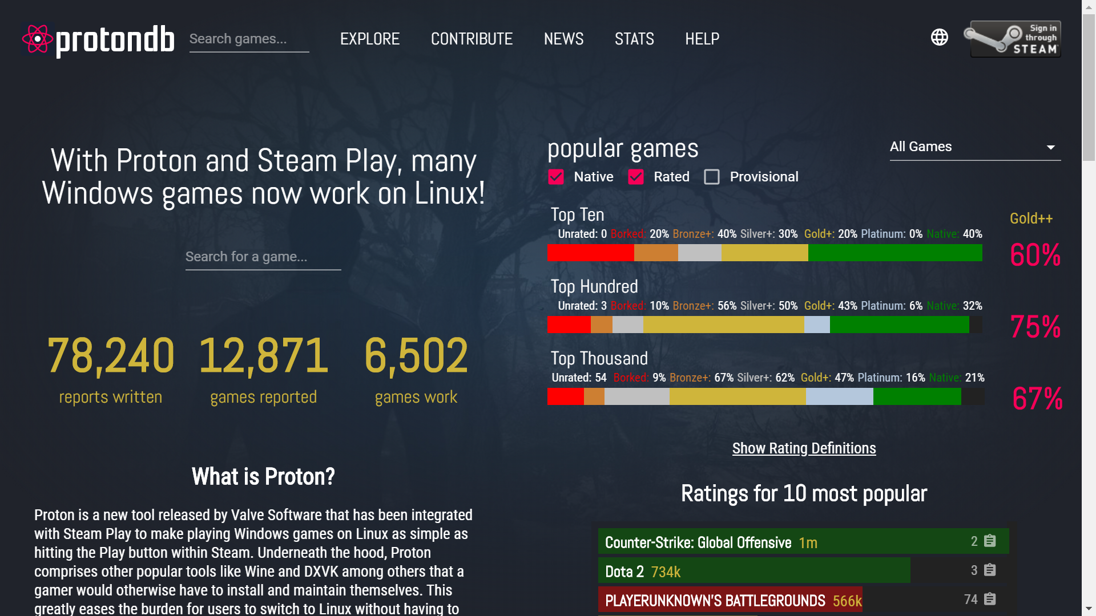
Task: Focus the header Search games field
Action: 249,39
